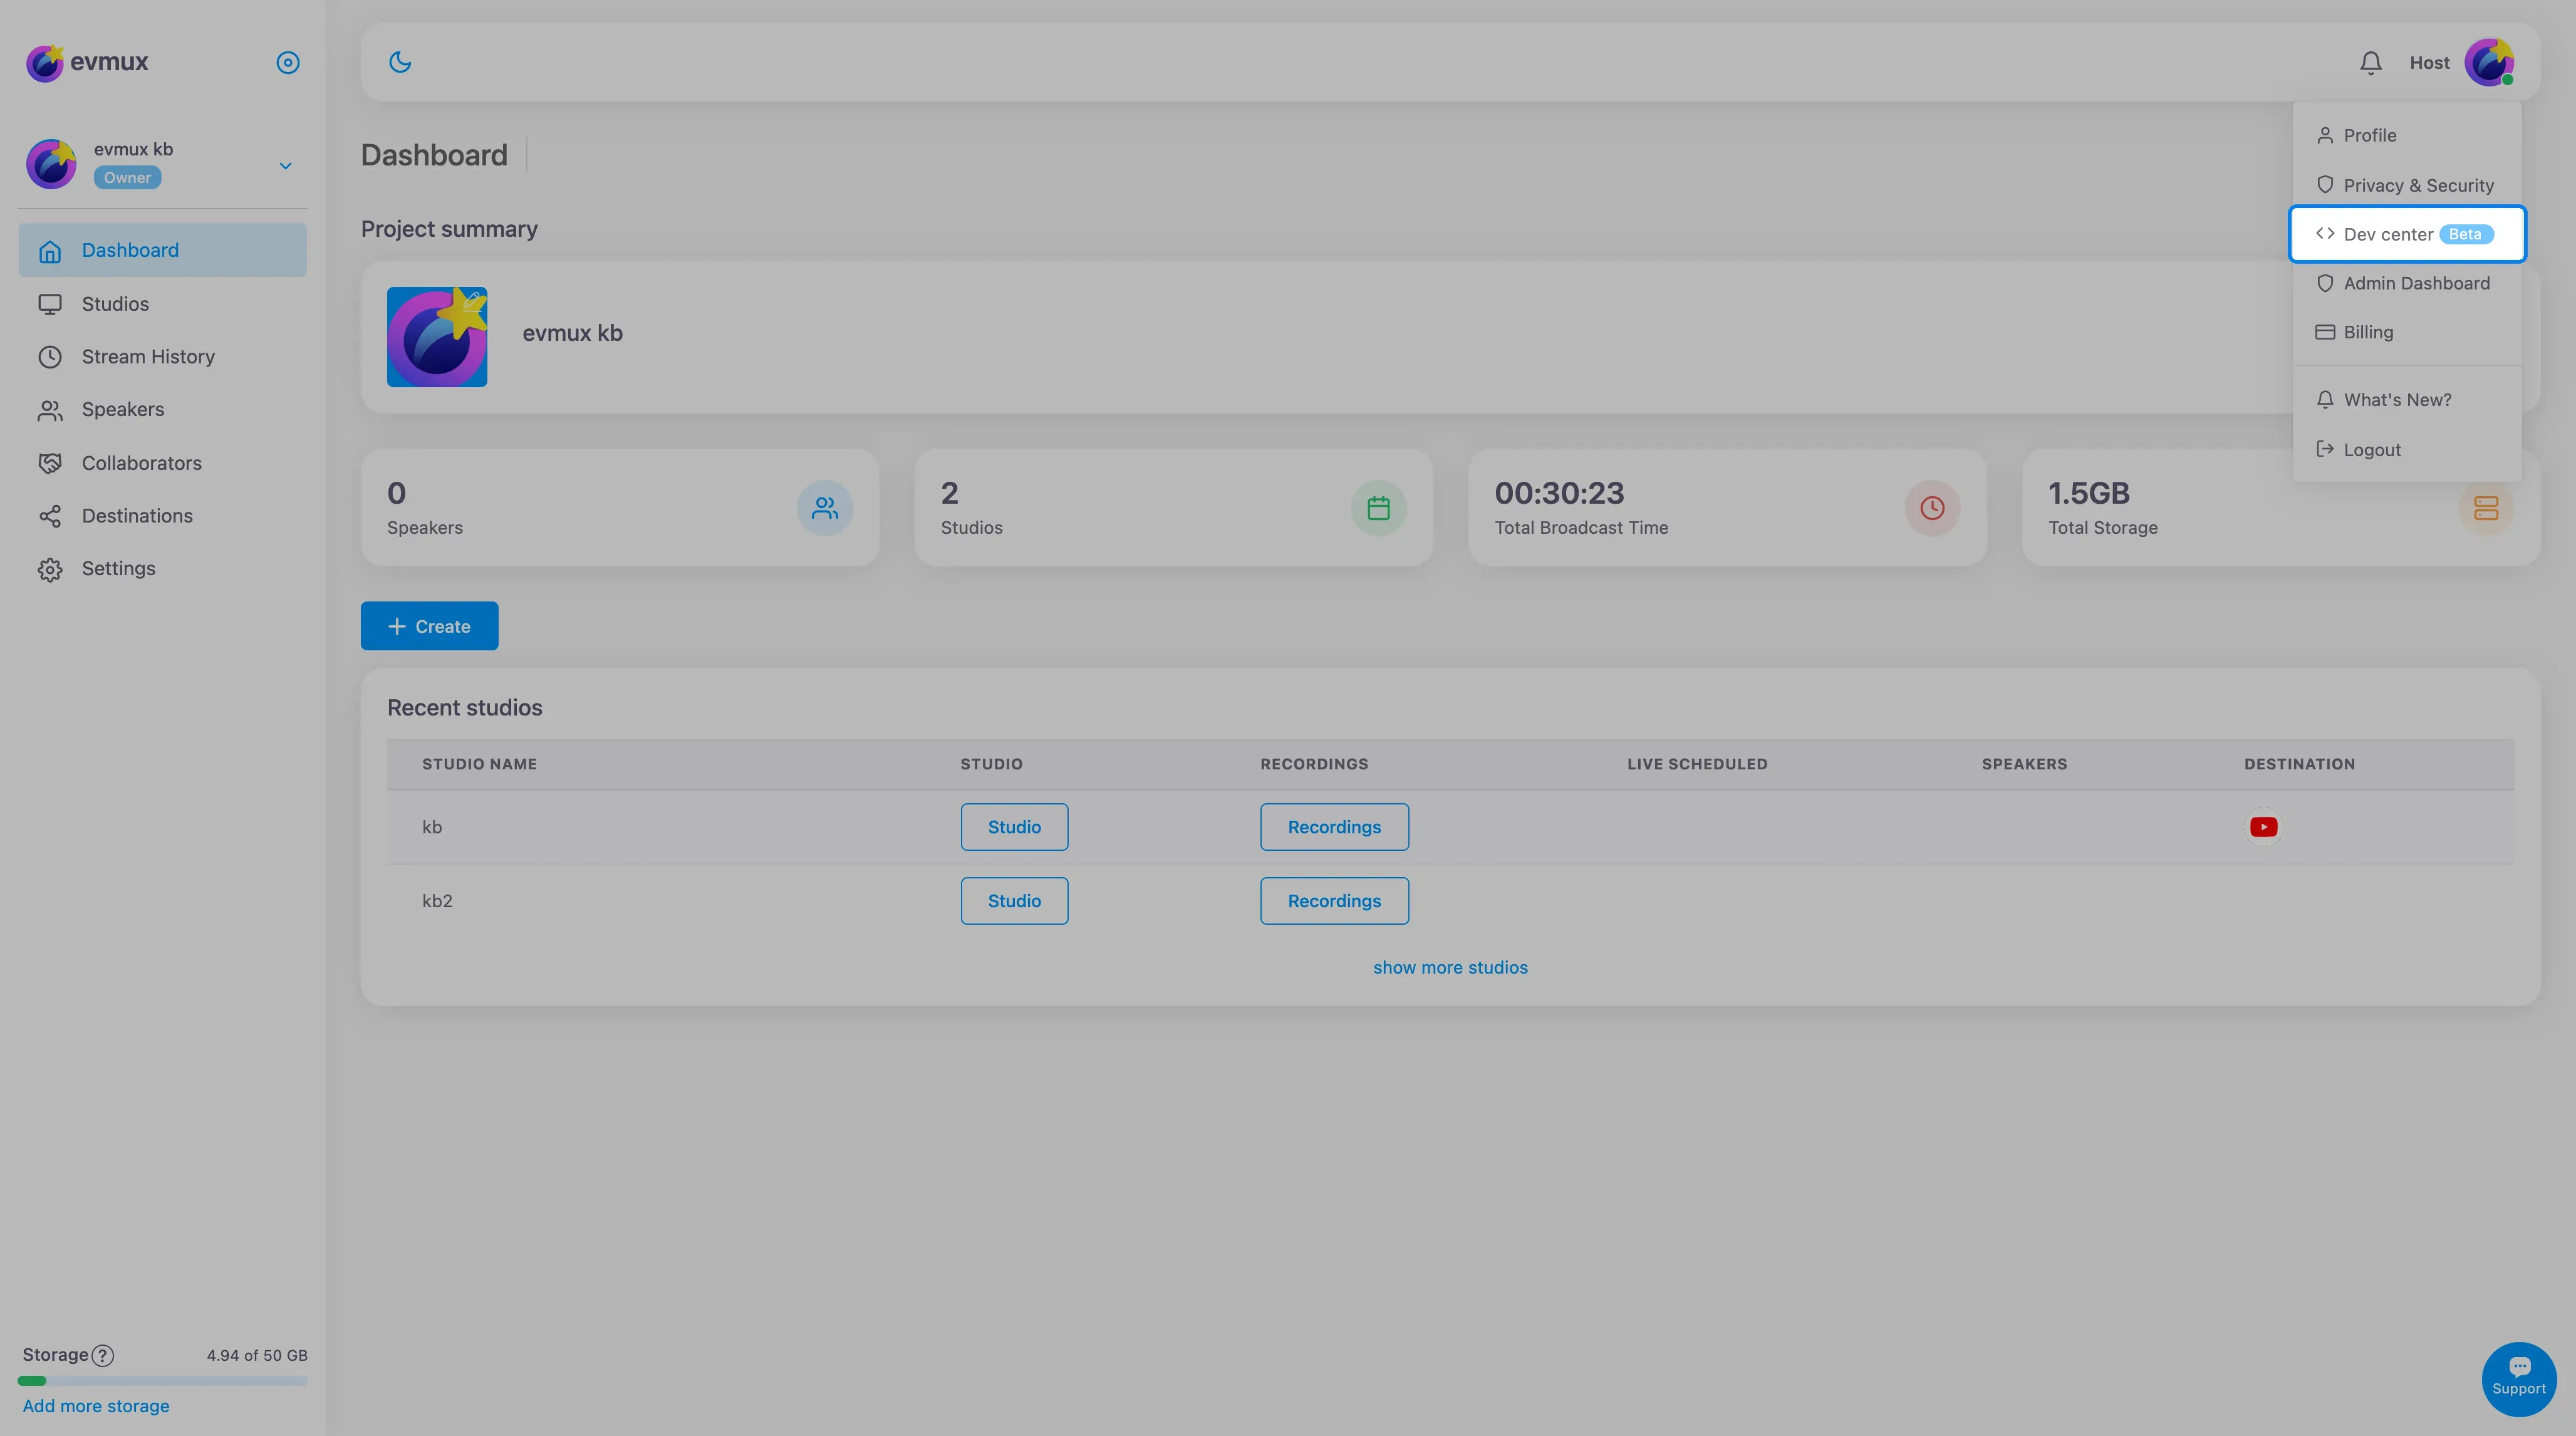Click the DESTINATION column header
This screenshot has height=1436, width=2576.
click(2299, 764)
